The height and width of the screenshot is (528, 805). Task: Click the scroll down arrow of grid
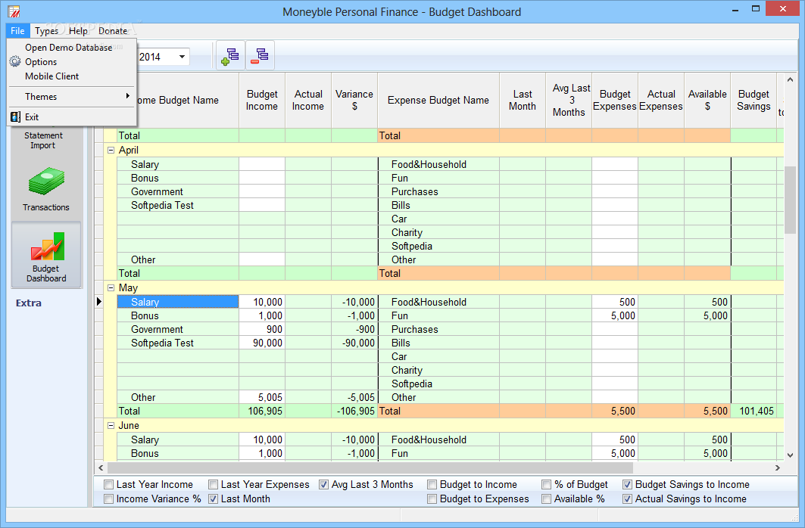(x=790, y=455)
